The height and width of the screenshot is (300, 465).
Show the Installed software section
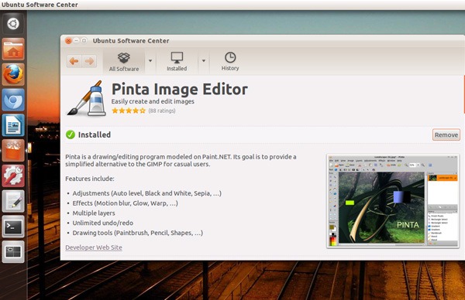click(x=177, y=62)
